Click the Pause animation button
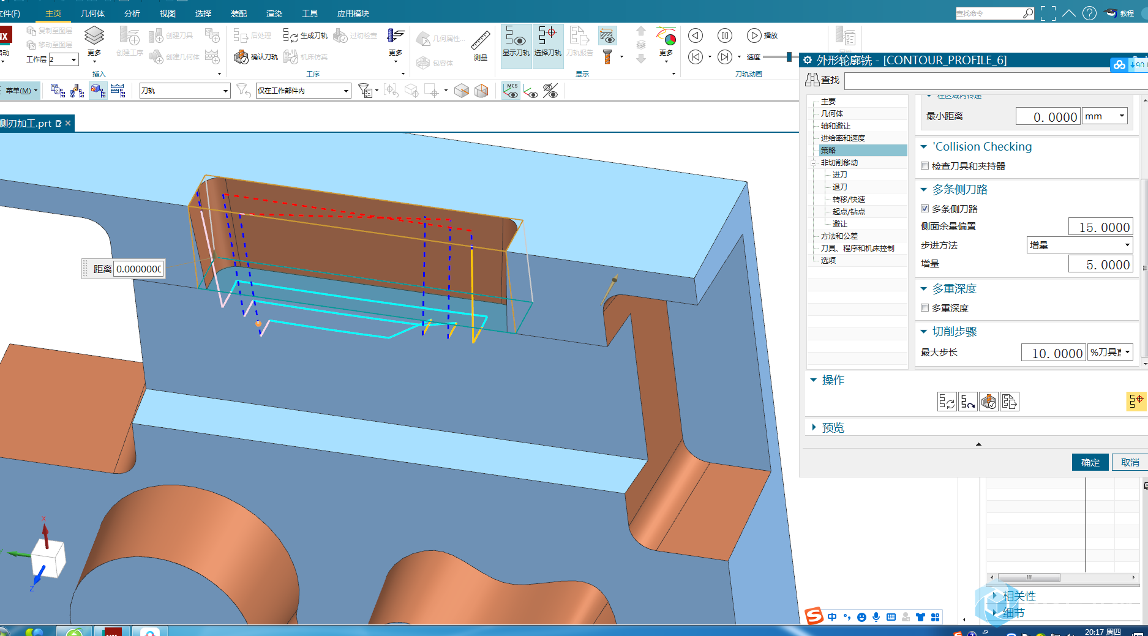The image size is (1148, 636). [x=725, y=36]
